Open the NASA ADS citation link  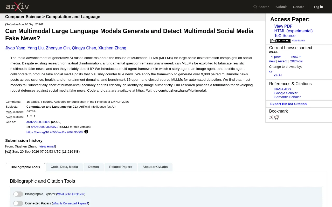coord(283,89)
